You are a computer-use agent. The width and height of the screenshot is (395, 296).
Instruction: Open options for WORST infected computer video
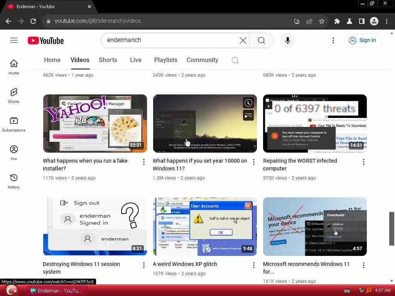(363, 162)
